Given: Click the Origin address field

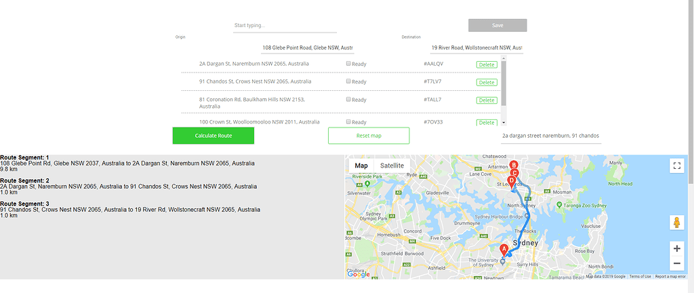Looking at the screenshot, I should coord(308,47).
